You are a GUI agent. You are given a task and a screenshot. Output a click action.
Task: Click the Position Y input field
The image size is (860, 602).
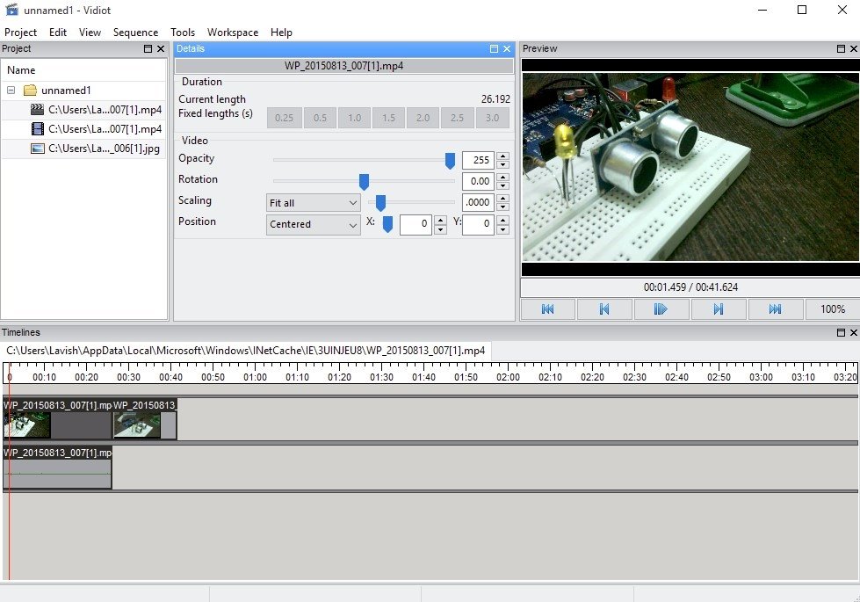tap(478, 224)
